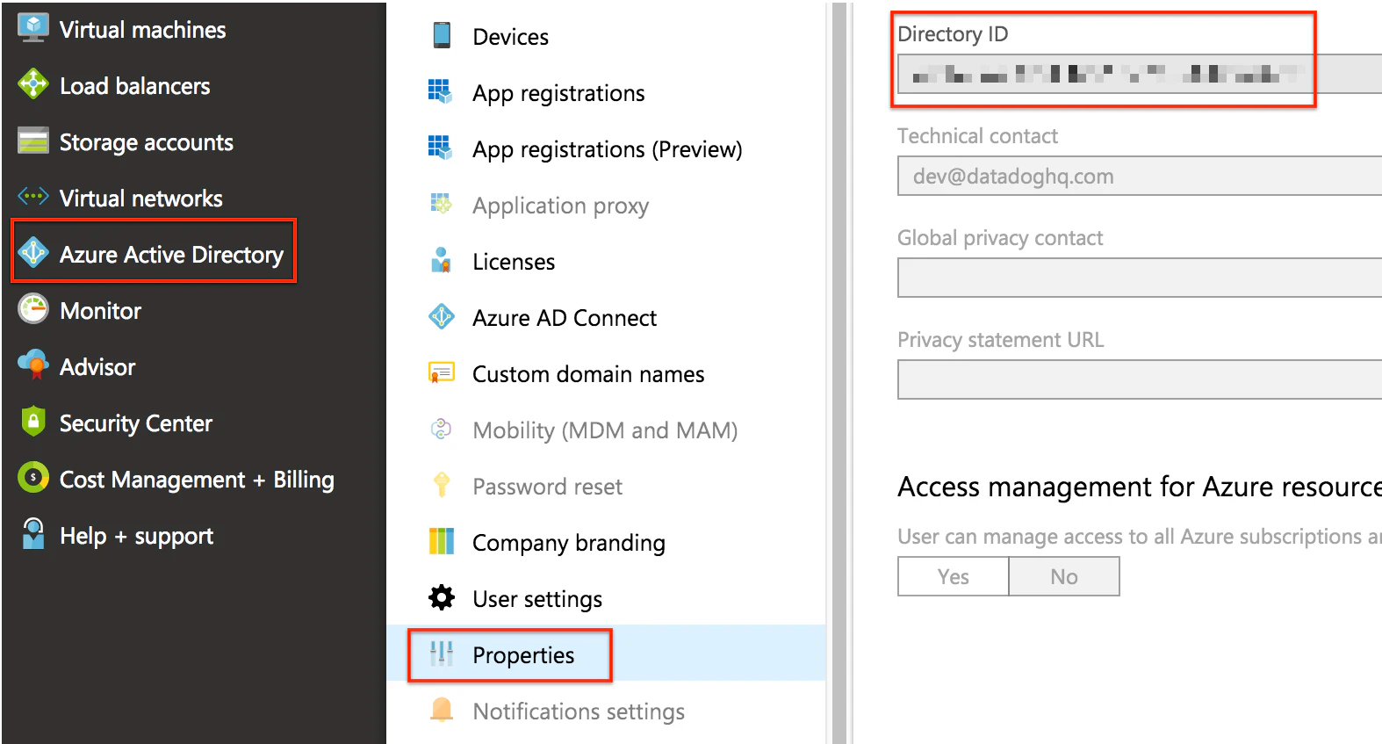The width and height of the screenshot is (1382, 744).
Task: Click the vertical scrollbar beside the menu
Action: click(x=839, y=372)
